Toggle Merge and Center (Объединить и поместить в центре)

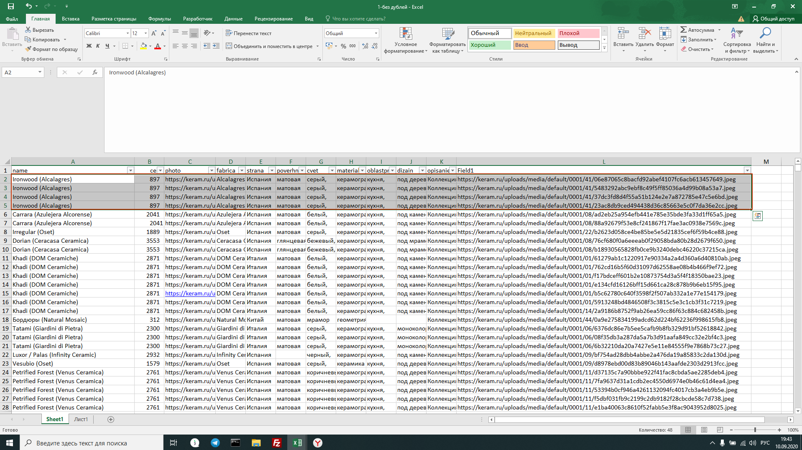[x=269, y=46]
